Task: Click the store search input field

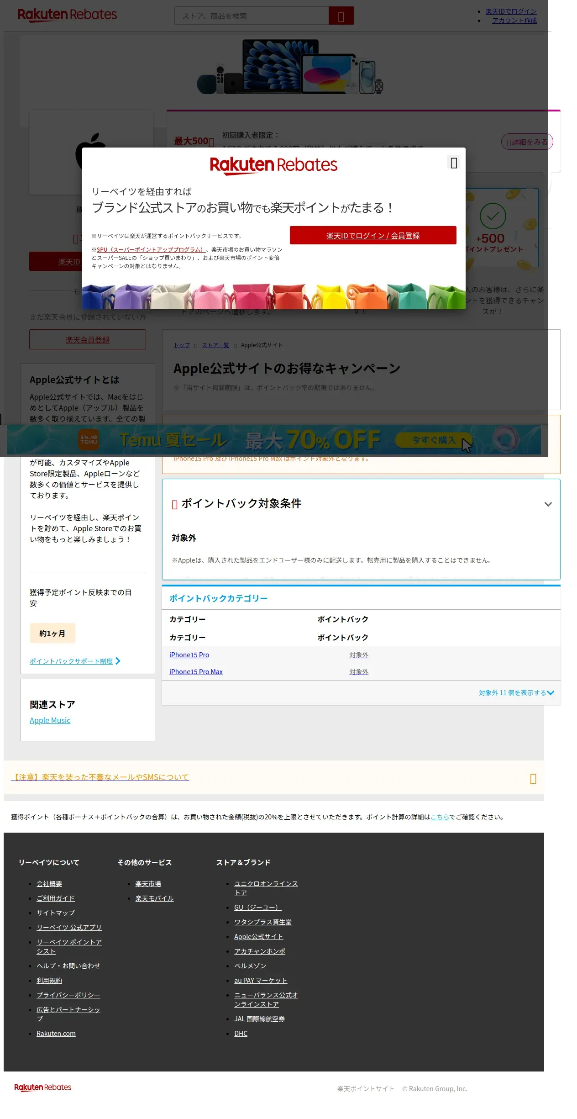Action: 252,16
